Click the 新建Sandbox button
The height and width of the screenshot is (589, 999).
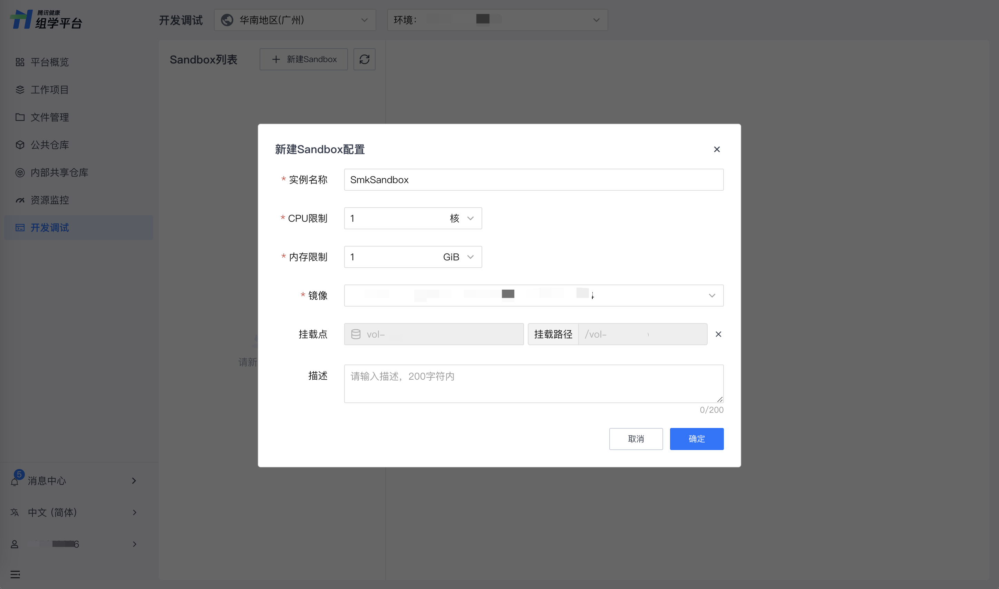tap(303, 60)
